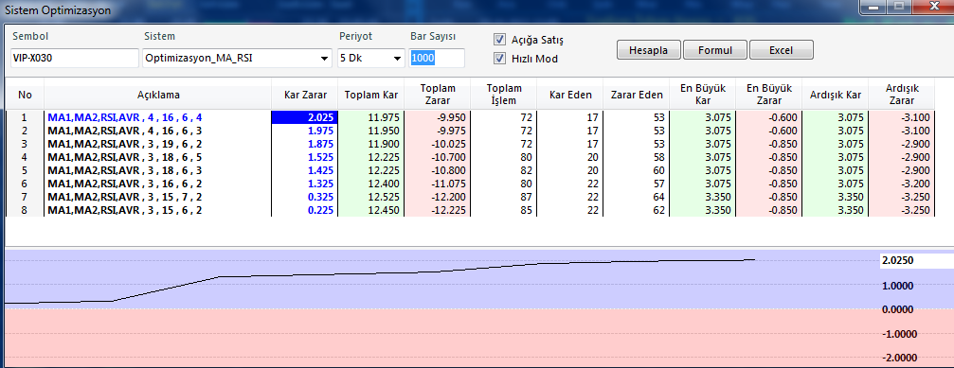This screenshot has height=368, width=954.
Task: Click Ardışık Zarar cell -3.200
Action: click(x=902, y=184)
